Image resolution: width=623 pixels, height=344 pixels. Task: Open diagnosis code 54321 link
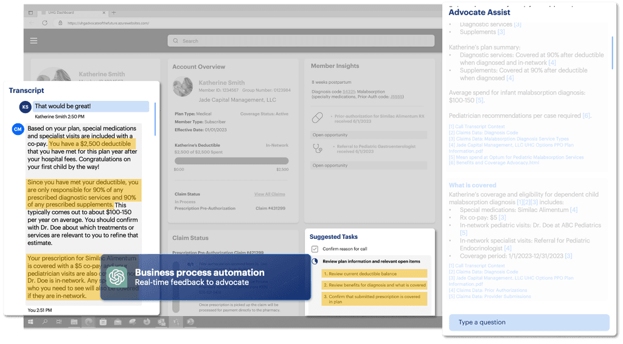(x=349, y=92)
